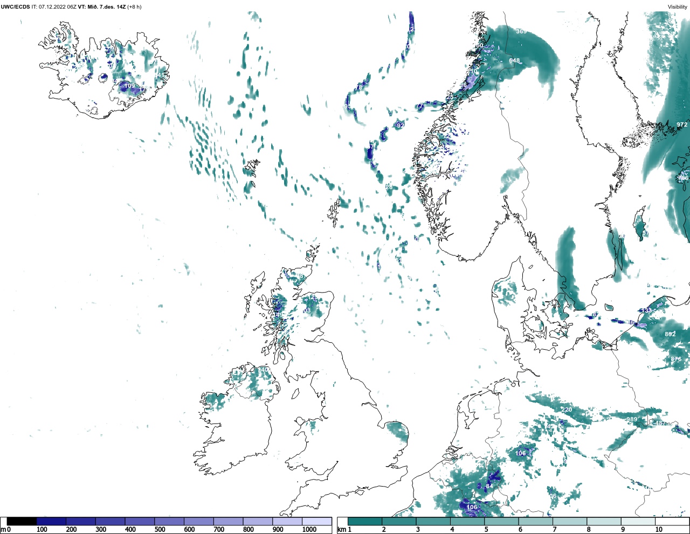
Task: Click the 5–6 km legend color box
Action: [501, 521]
